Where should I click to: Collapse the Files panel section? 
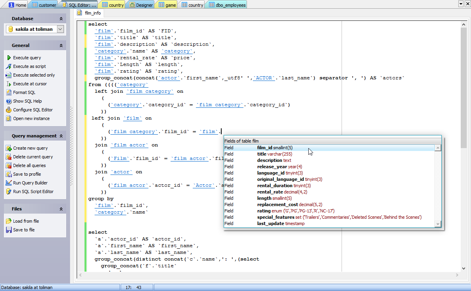pyautogui.click(x=61, y=209)
